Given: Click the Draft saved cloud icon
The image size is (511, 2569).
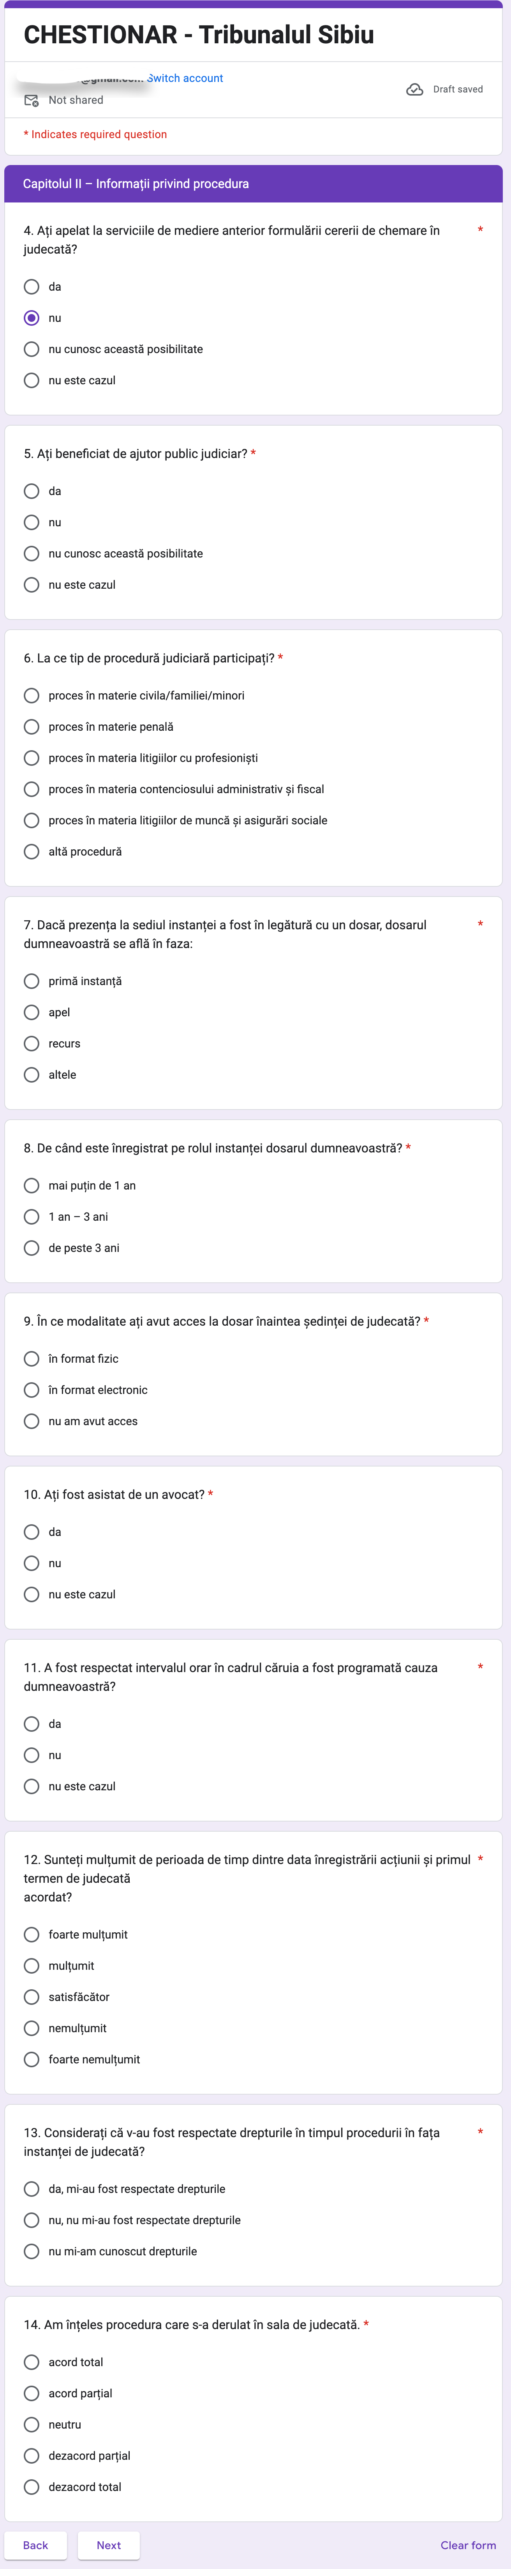Looking at the screenshot, I should point(414,90).
